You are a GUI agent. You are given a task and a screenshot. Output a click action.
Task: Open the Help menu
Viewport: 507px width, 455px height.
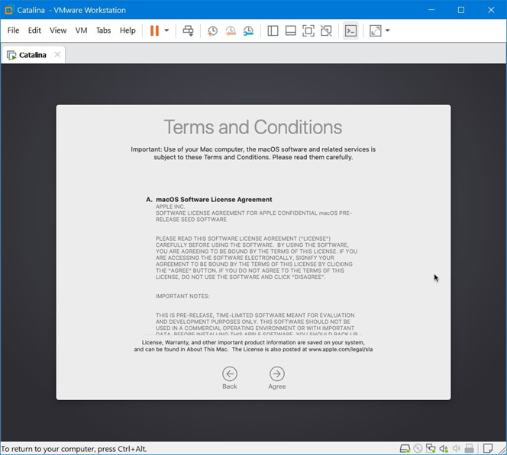pos(128,30)
